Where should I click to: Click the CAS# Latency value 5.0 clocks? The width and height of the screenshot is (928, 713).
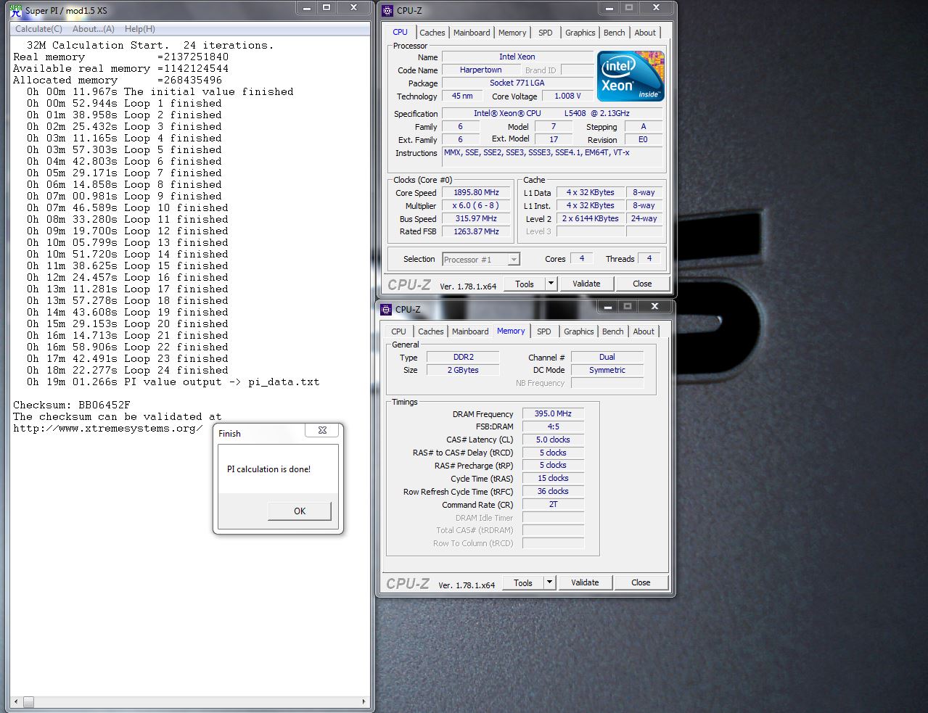[553, 440]
